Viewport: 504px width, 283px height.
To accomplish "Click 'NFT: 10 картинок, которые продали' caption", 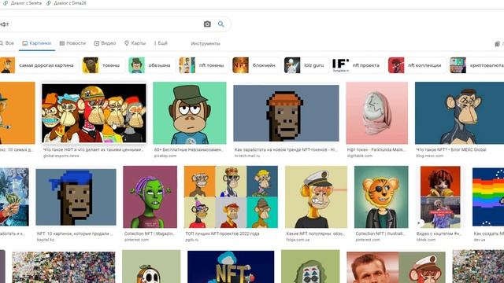I will [x=75, y=234].
